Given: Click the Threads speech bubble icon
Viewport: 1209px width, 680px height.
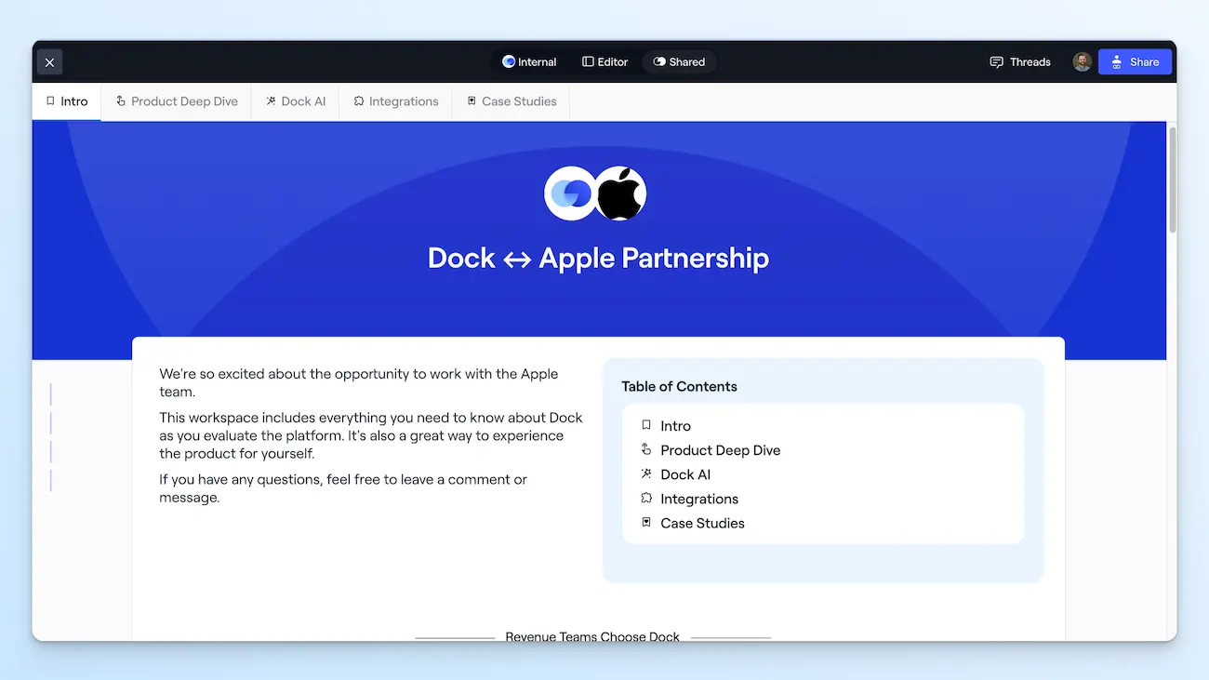Looking at the screenshot, I should [x=996, y=62].
